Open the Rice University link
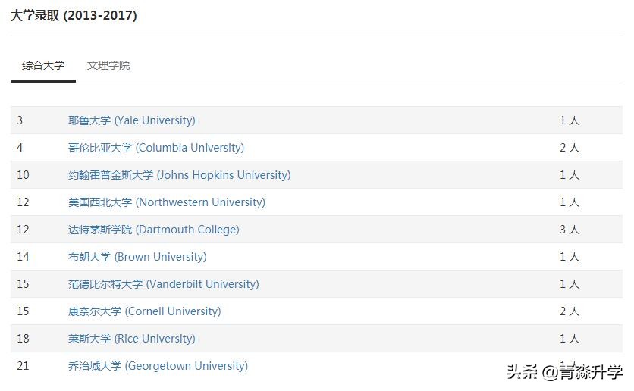The height and width of the screenshot is (391, 634). pyautogui.click(x=131, y=339)
